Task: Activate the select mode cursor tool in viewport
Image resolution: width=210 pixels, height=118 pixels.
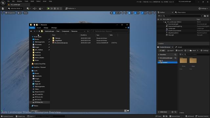Action: [111, 13]
